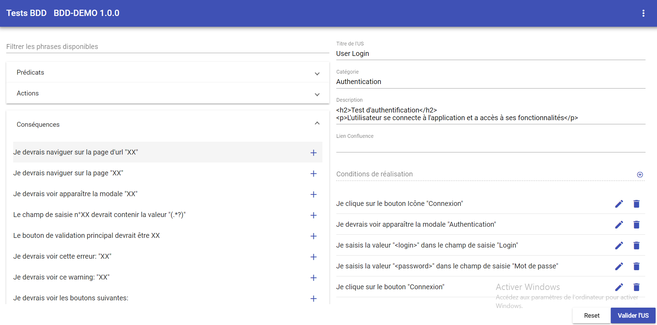This screenshot has width=657, height=325.
Task: Add phrase 'Je devrais naviguer sur la page d'url "XX"'
Action: tap(313, 153)
